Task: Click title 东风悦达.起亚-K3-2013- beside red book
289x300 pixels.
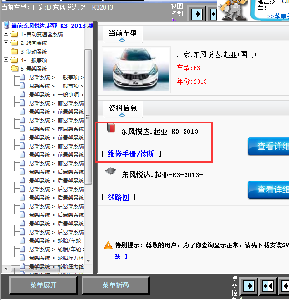Action: (161, 132)
